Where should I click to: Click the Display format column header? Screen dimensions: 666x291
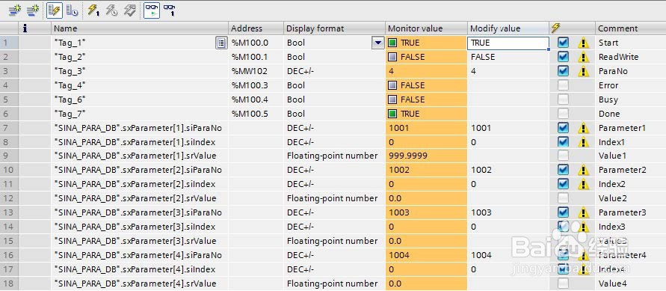point(334,28)
